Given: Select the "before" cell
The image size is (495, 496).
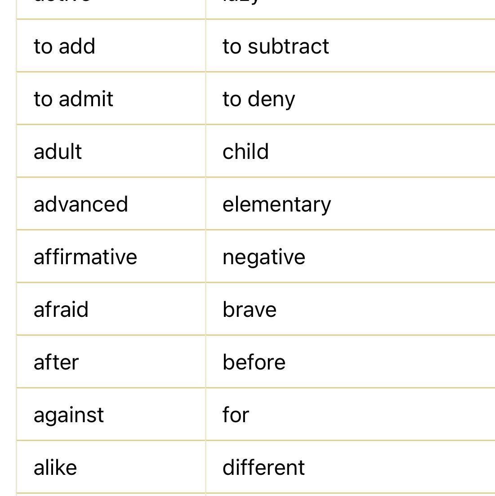Looking at the screenshot, I should tap(254, 362).
